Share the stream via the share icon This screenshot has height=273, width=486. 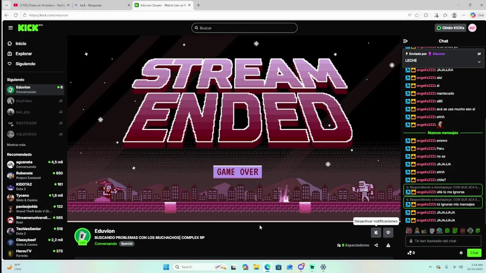pyautogui.click(x=376, y=245)
